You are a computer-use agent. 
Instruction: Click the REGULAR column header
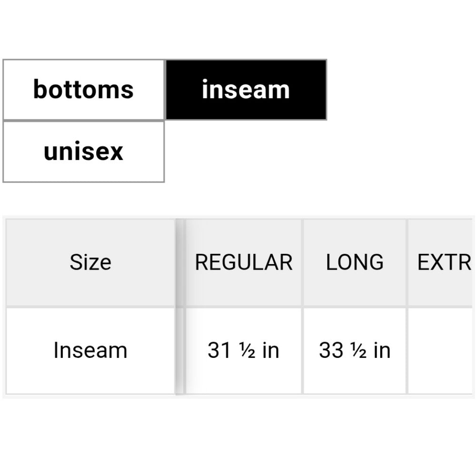pyautogui.click(x=245, y=262)
